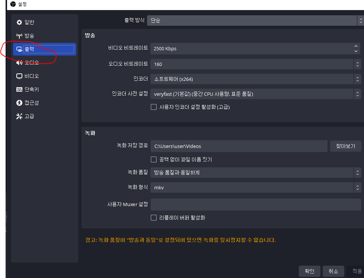Viewport: 364px width, 278px height.
Task: Click the 녹화 저장 경로 label
Action: 132,145
